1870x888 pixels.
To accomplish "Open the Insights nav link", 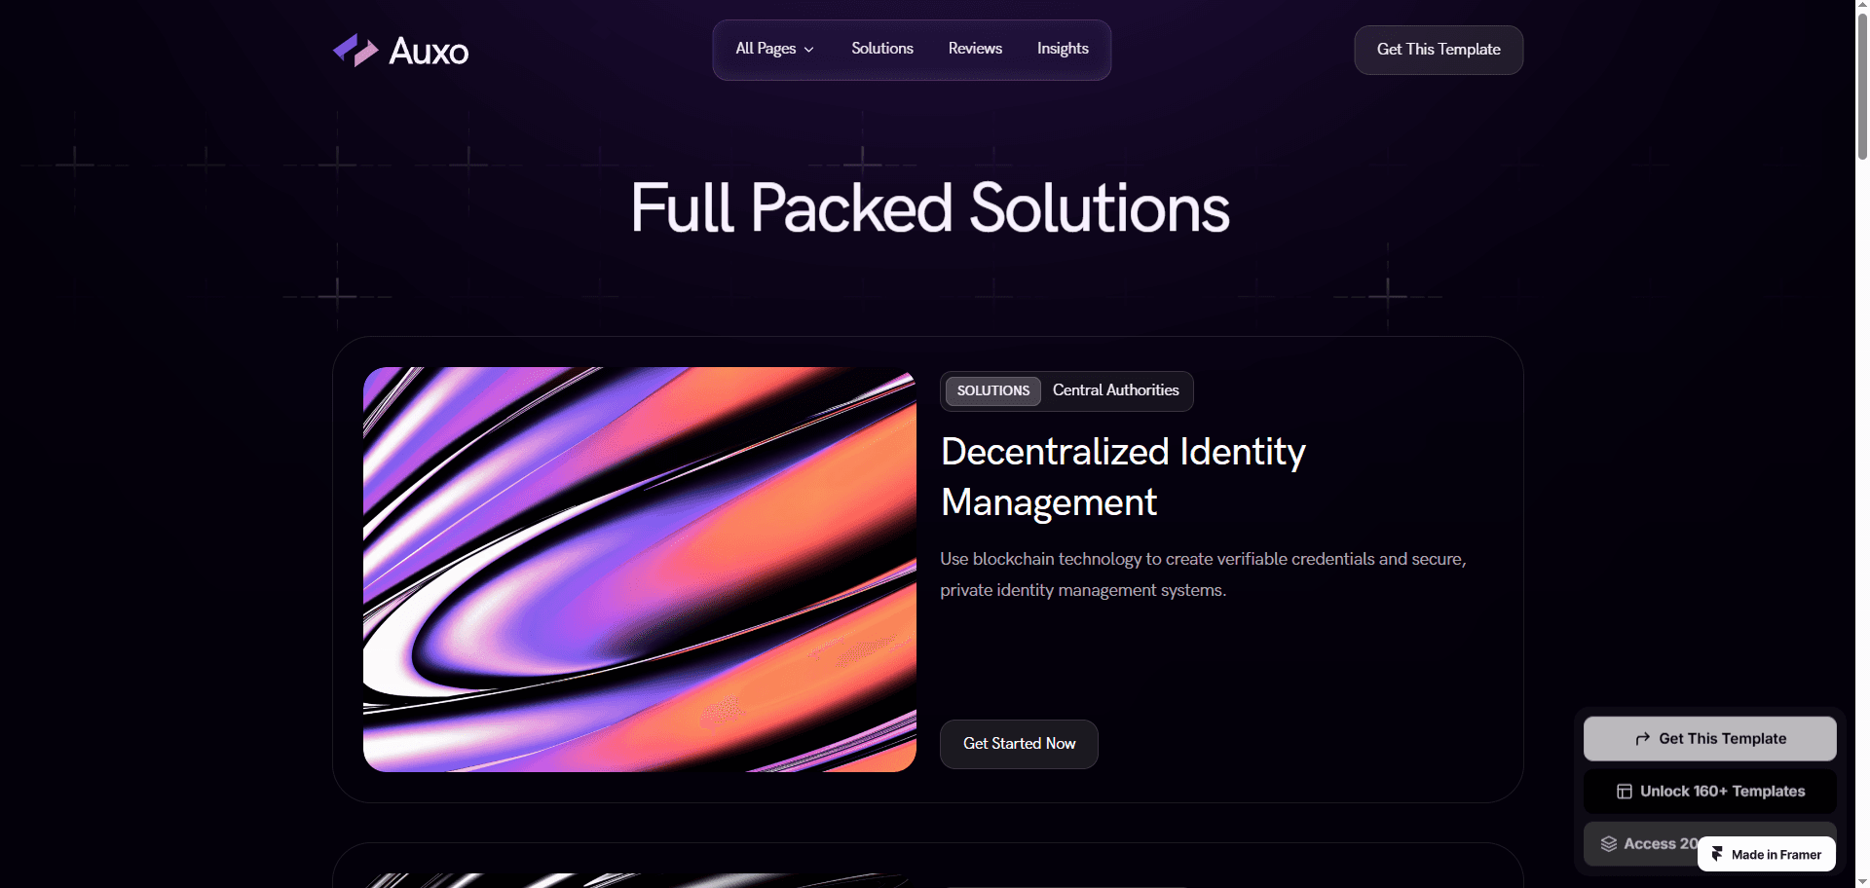I will pyautogui.click(x=1063, y=49).
